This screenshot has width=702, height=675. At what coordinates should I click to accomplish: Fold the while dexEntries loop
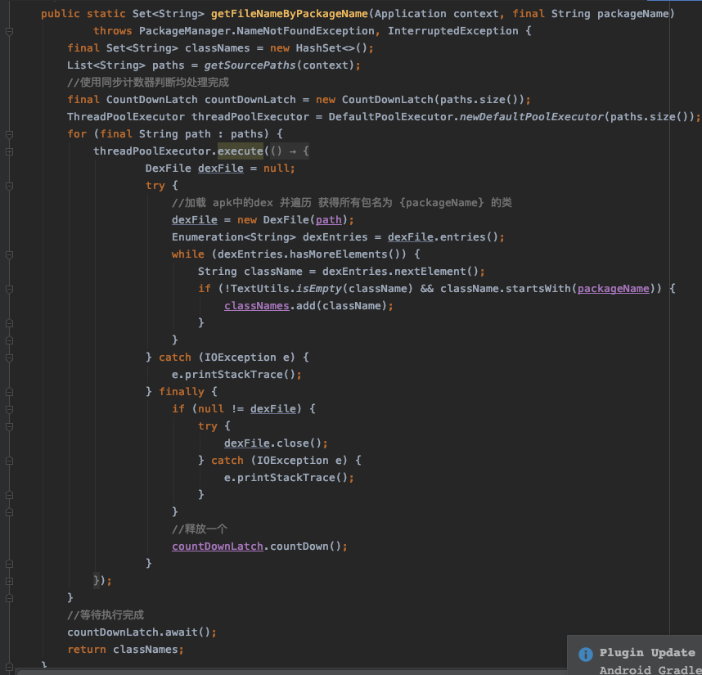9,254
